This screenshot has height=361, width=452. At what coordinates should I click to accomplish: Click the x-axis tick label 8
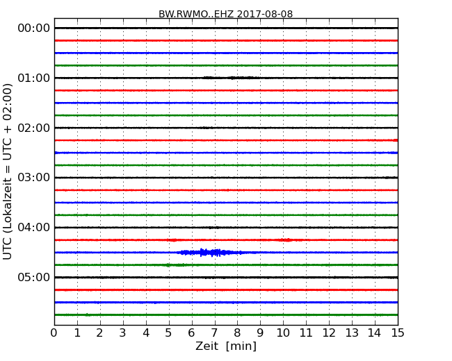[237, 333]
